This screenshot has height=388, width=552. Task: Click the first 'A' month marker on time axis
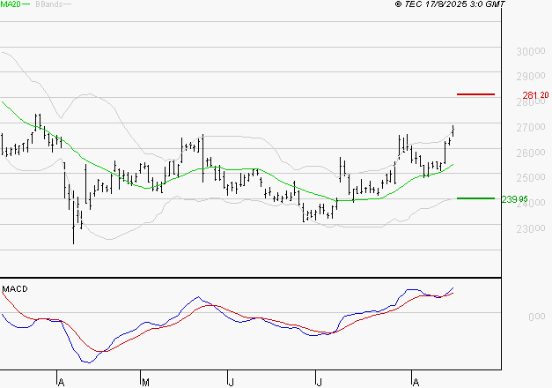click(61, 383)
